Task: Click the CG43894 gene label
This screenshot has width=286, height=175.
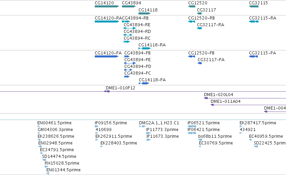Action: (x=131, y=3)
